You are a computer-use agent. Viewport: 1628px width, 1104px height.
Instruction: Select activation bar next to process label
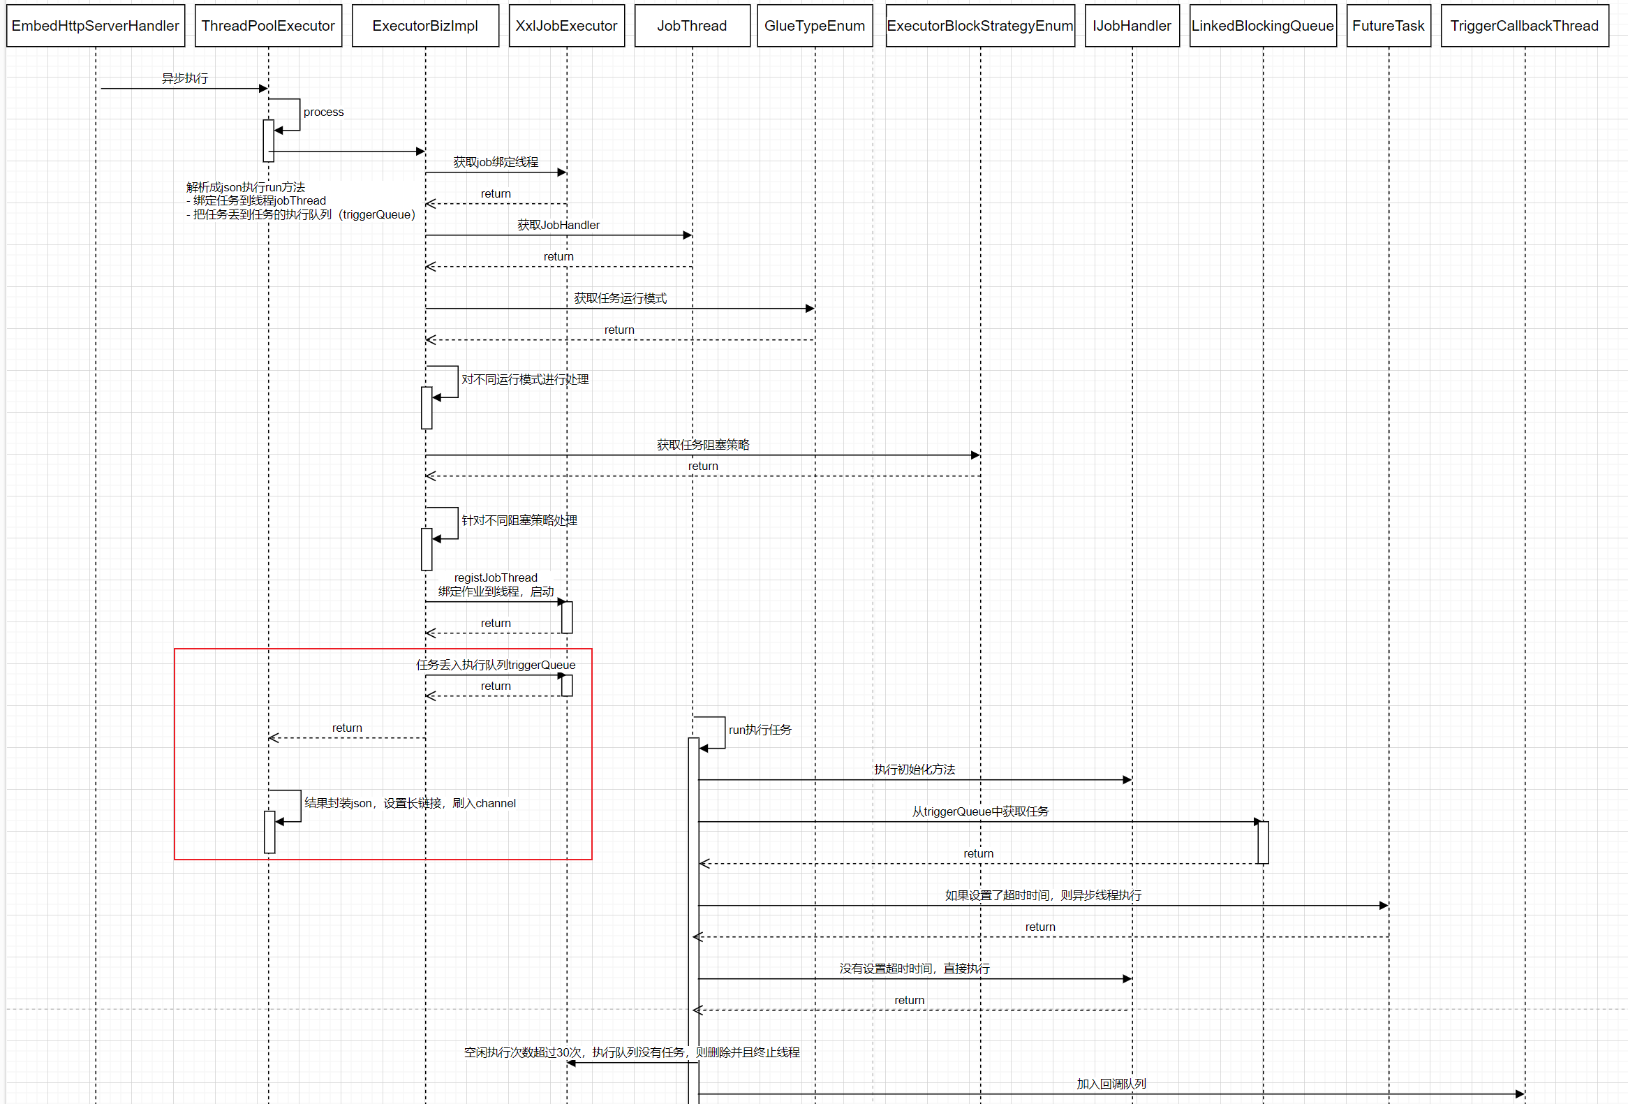[x=268, y=141]
